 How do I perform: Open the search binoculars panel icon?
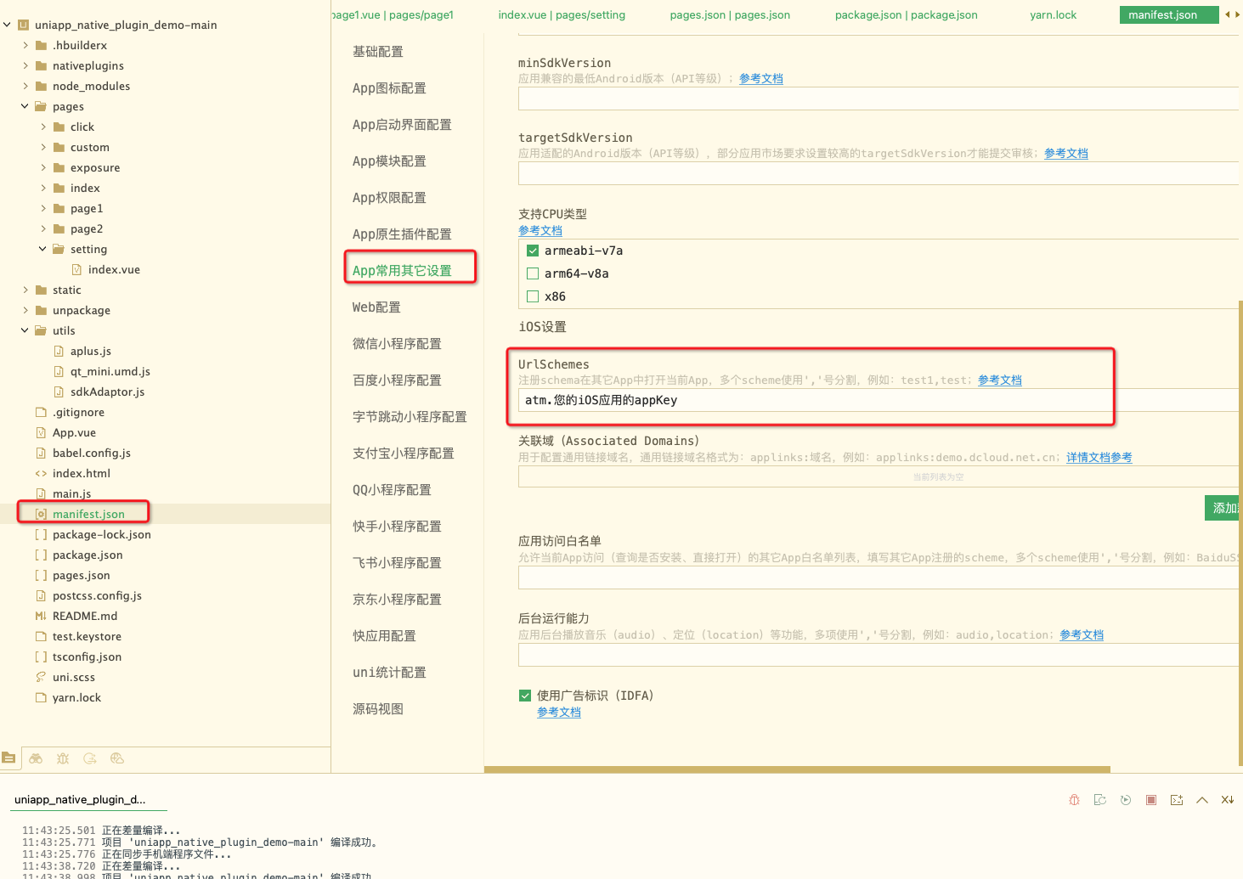coord(36,758)
